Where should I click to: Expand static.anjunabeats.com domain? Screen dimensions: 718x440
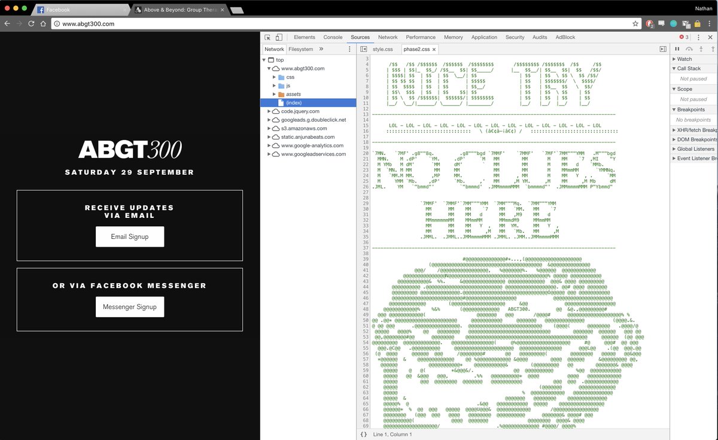tap(269, 137)
